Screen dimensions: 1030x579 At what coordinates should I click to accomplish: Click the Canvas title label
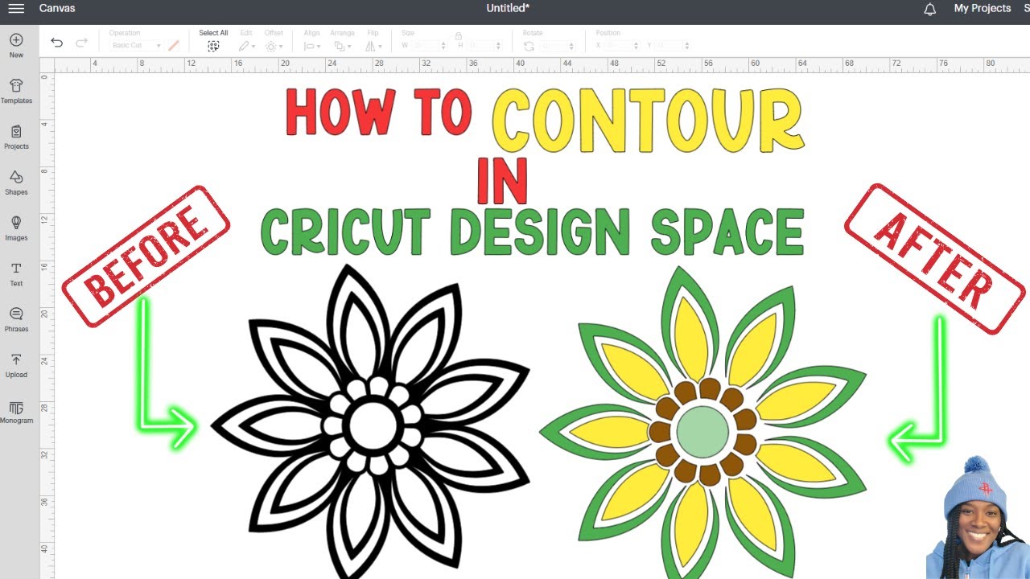pos(57,9)
